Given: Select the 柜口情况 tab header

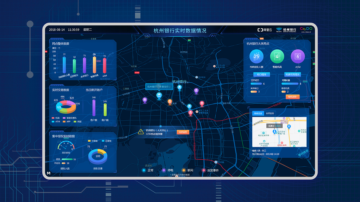Looking at the screenshot, I should [x=262, y=75].
